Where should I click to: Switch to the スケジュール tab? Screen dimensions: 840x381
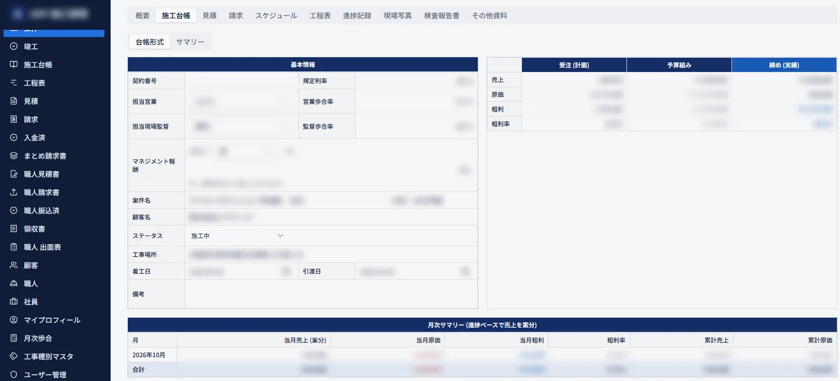pos(276,16)
